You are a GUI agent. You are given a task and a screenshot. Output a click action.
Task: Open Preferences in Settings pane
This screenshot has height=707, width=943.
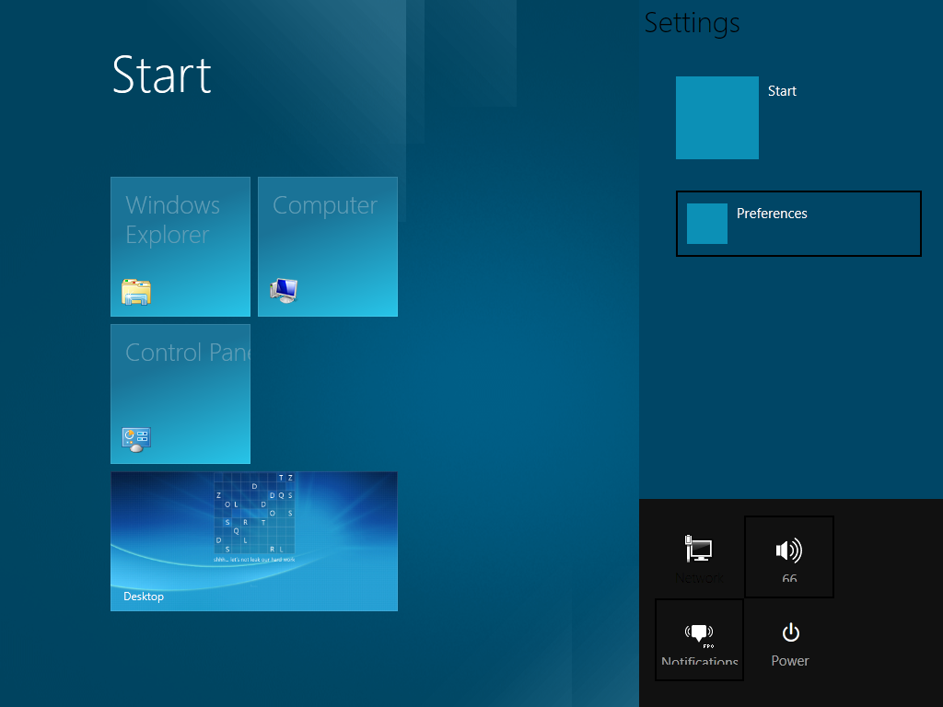pos(798,224)
